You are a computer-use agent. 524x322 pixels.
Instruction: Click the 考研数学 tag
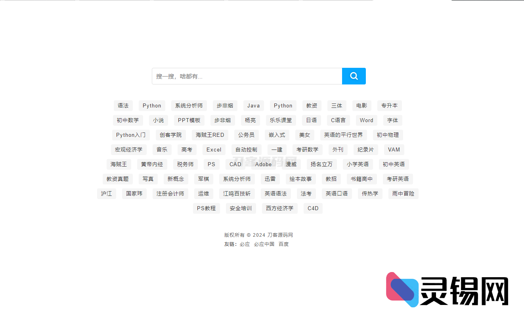point(308,149)
